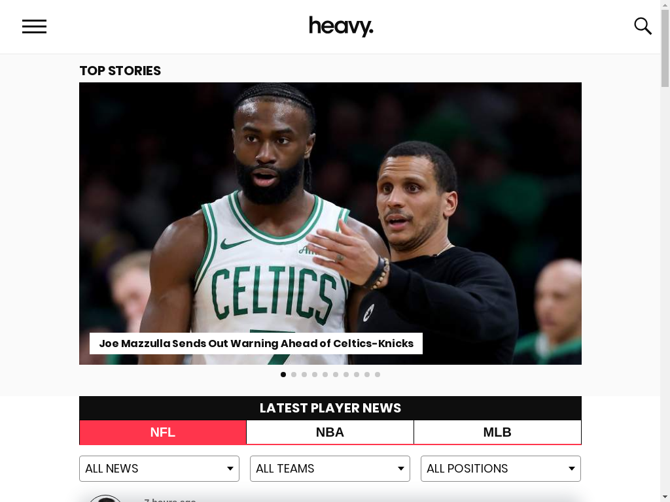Switch to the MLB tab

497,432
